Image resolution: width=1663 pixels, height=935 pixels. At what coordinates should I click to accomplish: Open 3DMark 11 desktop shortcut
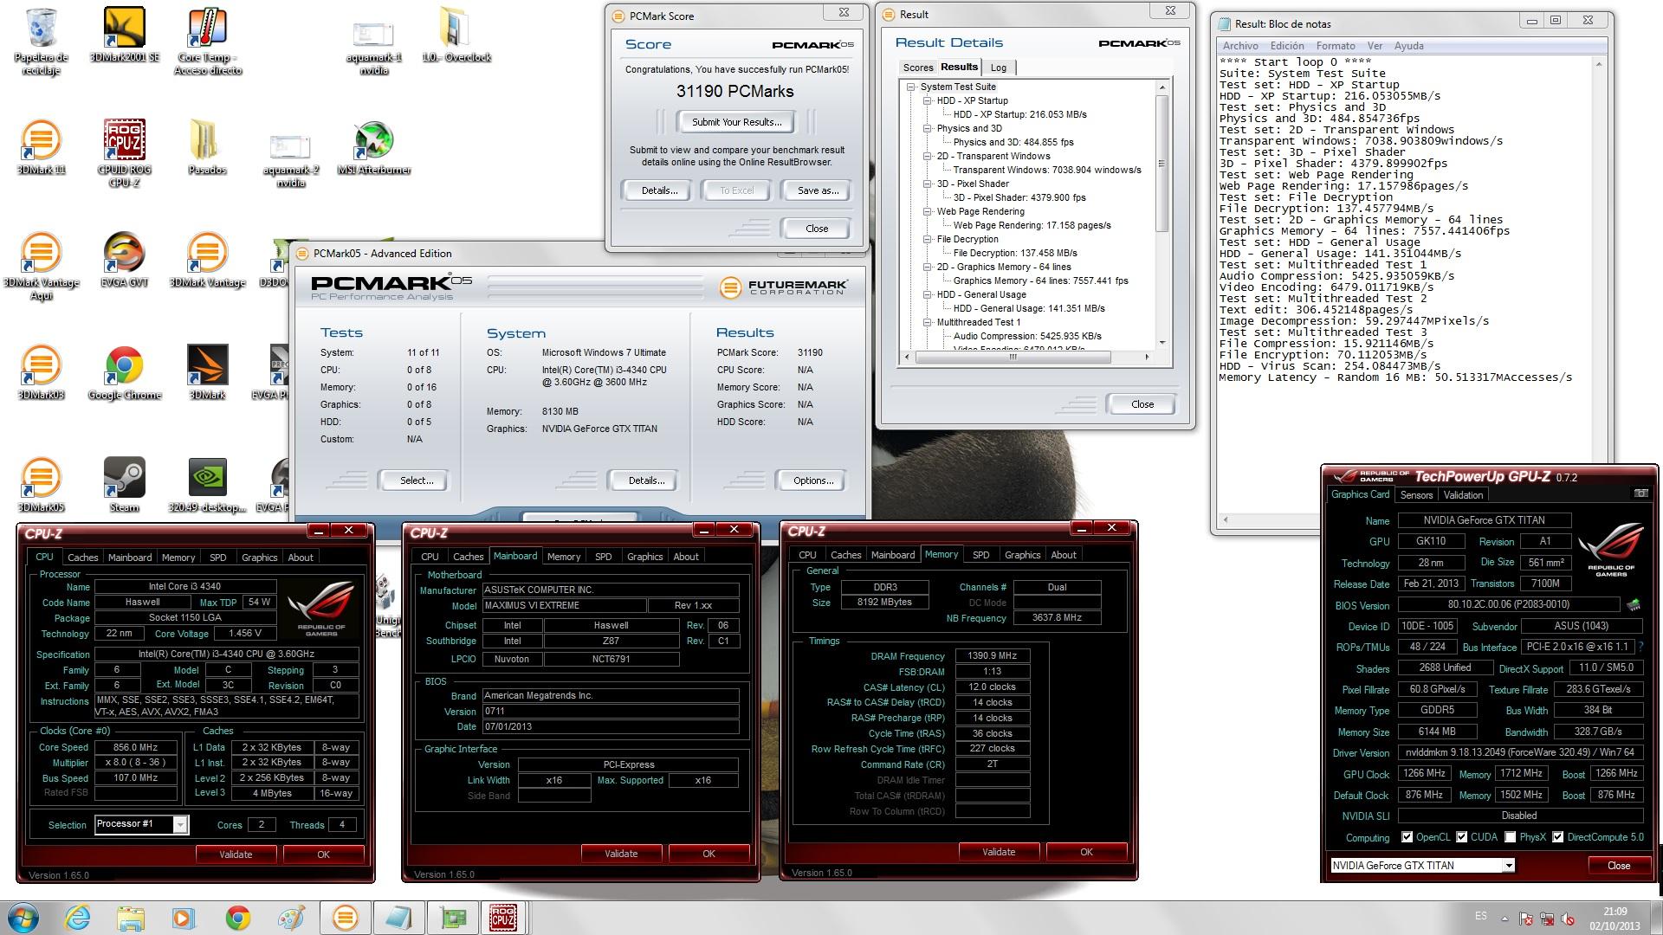pyautogui.click(x=41, y=147)
